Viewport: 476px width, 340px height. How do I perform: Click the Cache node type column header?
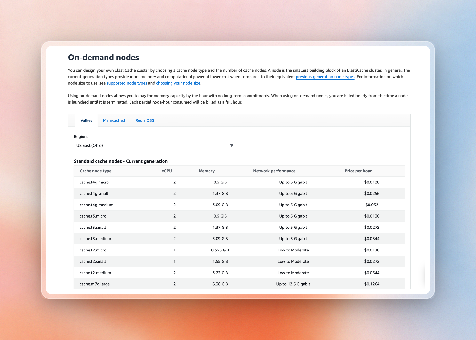click(x=96, y=171)
